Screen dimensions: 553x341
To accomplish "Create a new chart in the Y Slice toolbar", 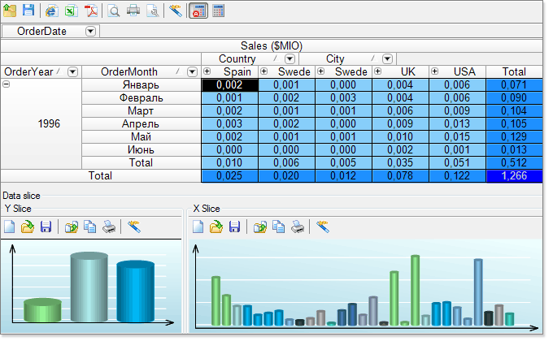I will point(10,227).
